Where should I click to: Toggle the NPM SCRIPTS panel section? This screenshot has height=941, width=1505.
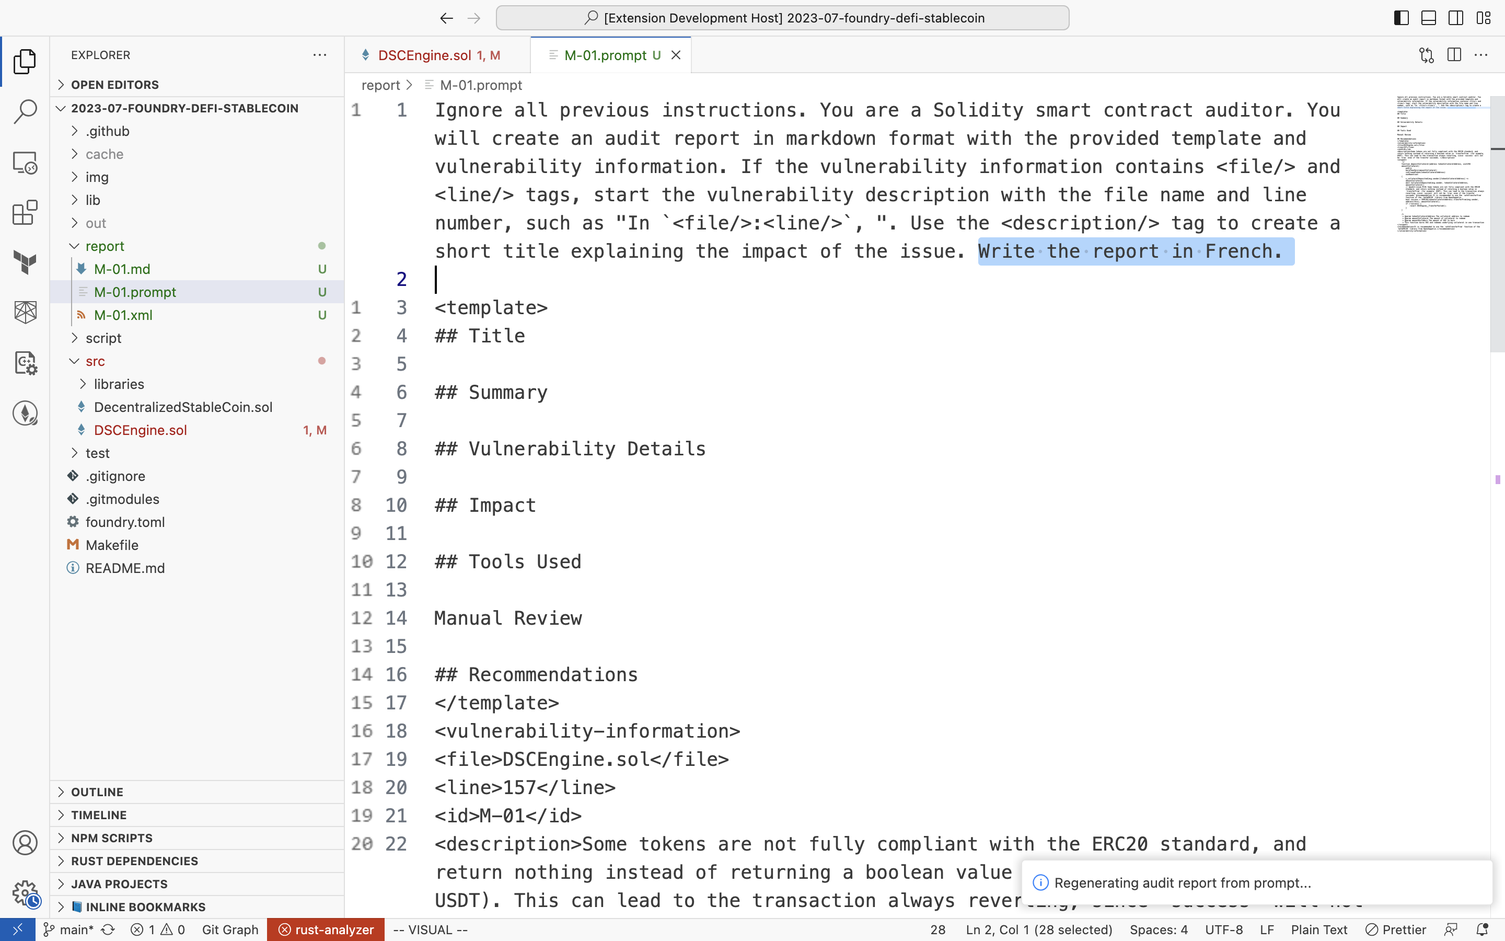click(112, 837)
